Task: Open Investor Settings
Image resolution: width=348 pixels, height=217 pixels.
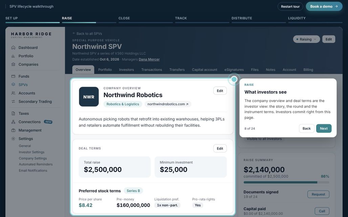Action: pyautogui.click(x=31, y=152)
